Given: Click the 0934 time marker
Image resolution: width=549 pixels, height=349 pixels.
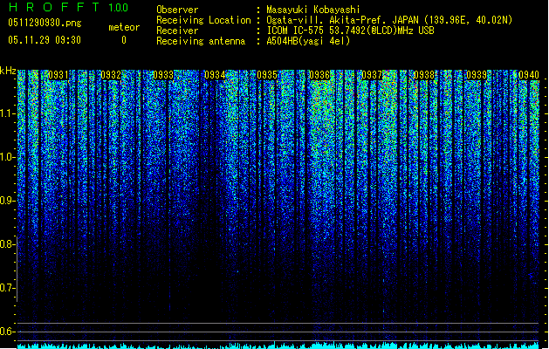Looking at the screenshot, I should (x=215, y=75).
